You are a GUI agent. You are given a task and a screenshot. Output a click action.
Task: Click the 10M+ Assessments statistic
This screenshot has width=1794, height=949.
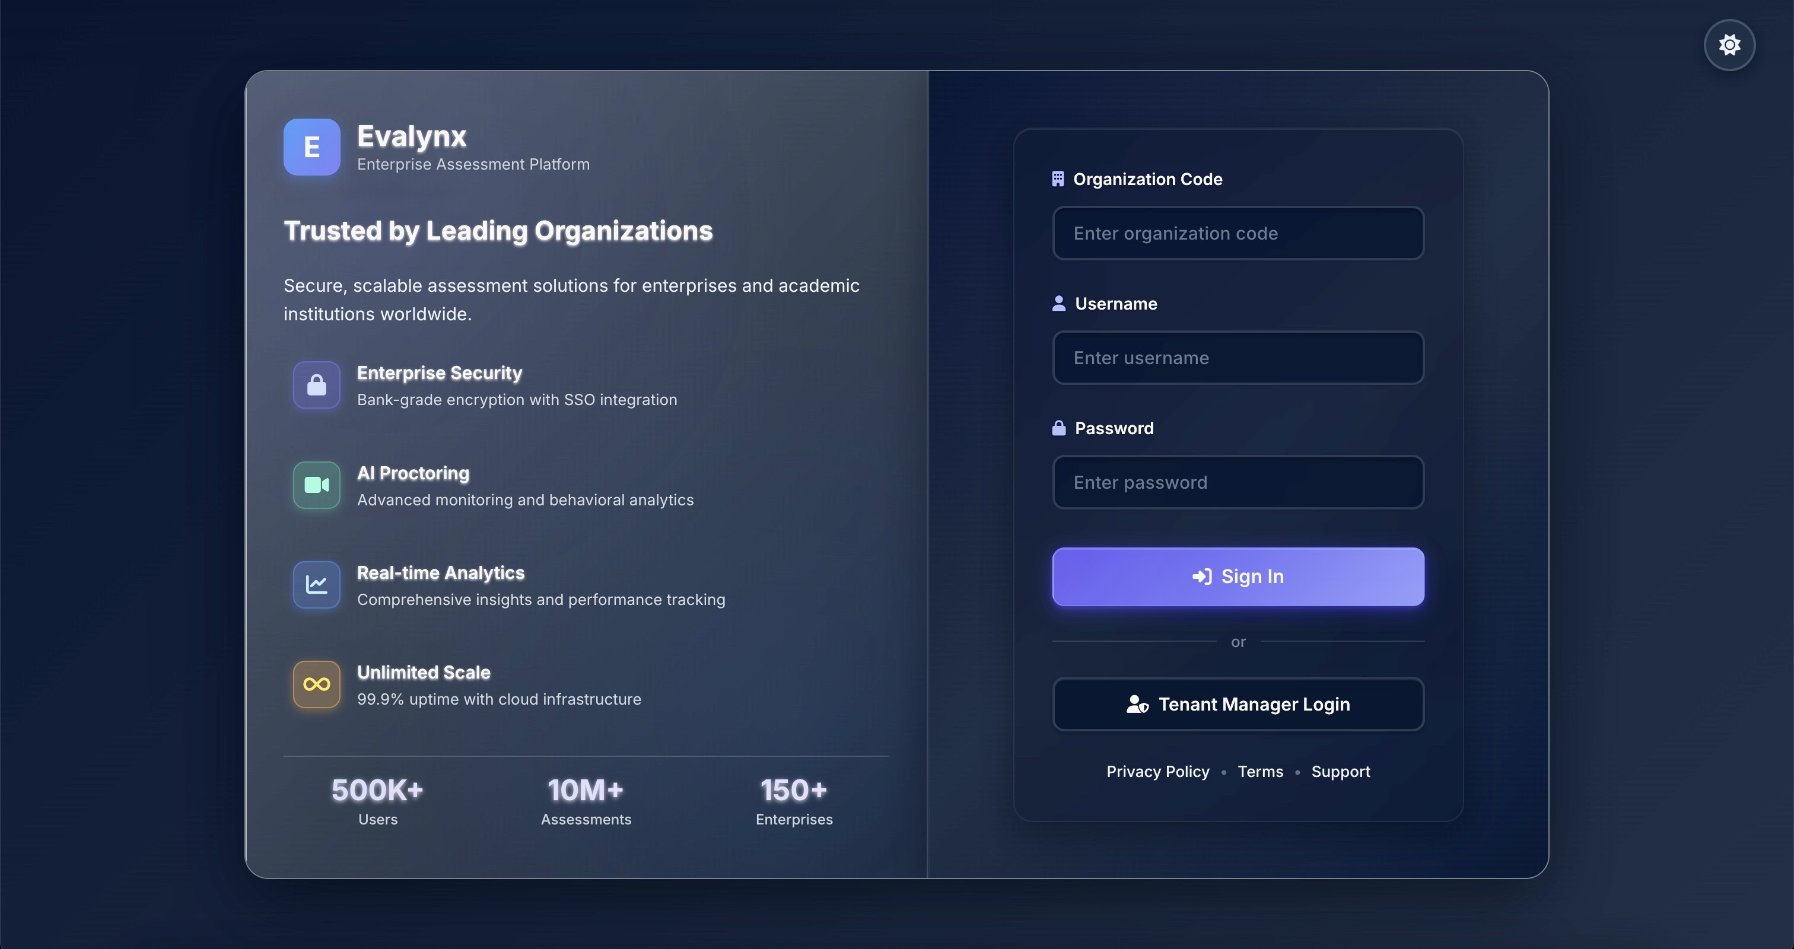[586, 801]
